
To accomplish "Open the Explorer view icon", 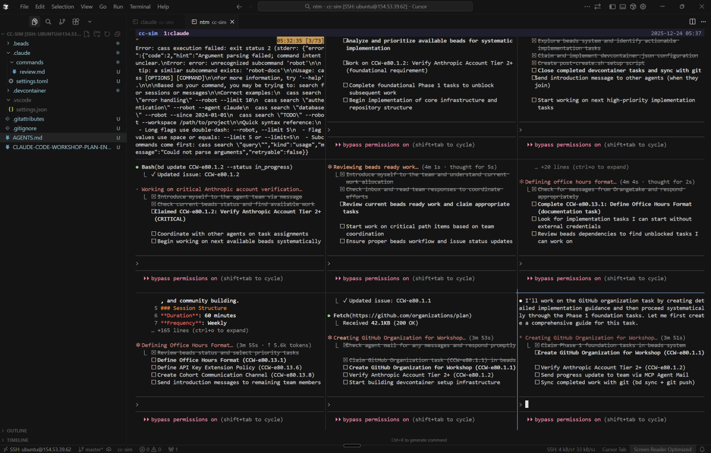I will tap(34, 22).
